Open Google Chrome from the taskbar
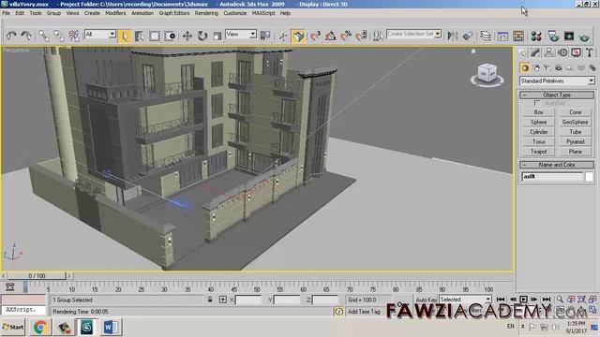 (x=40, y=327)
